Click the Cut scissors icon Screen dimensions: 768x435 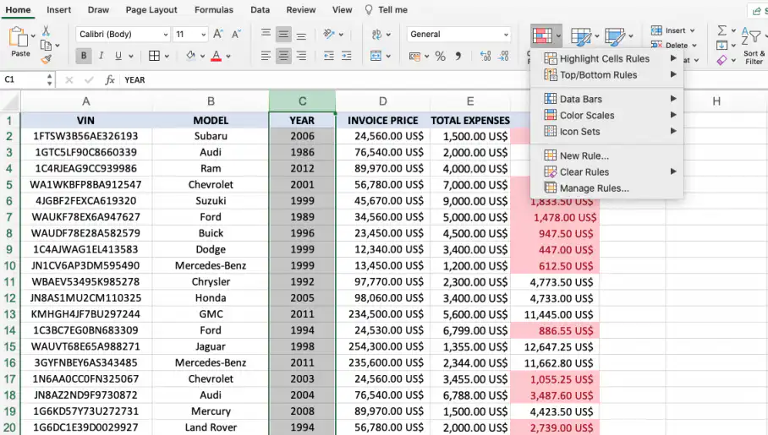tap(46, 30)
